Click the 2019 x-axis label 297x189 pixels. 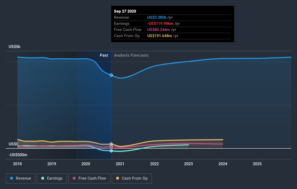tap(52, 164)
